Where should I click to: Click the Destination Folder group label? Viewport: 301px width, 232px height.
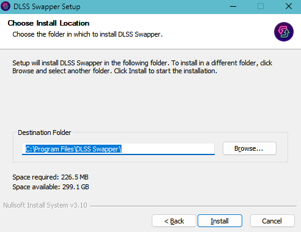click(x=45, y=132)
